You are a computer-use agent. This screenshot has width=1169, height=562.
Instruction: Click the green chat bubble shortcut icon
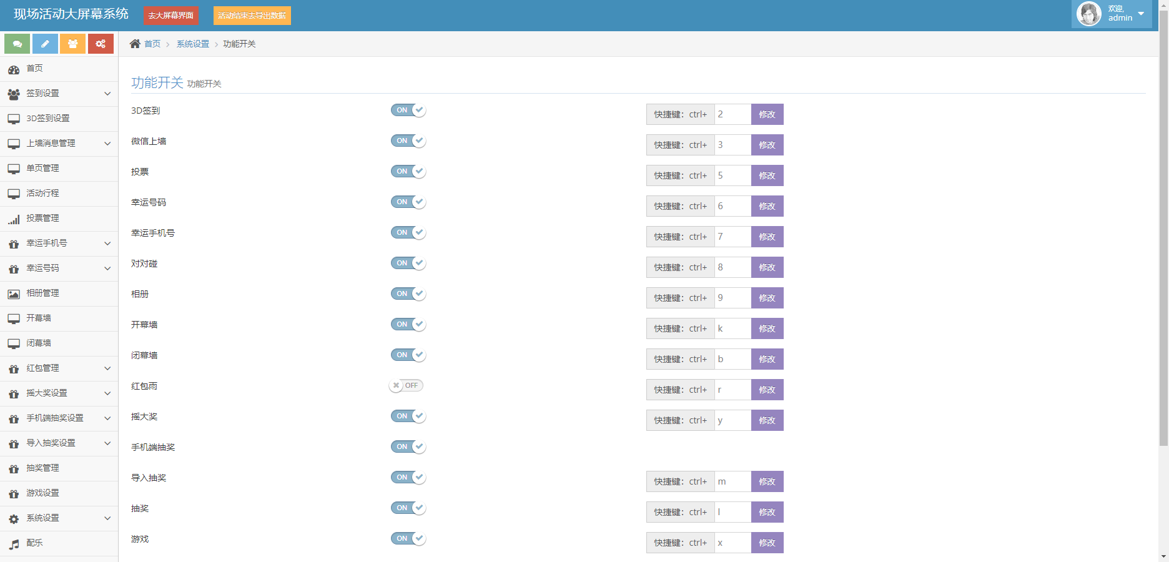(17, 44)
